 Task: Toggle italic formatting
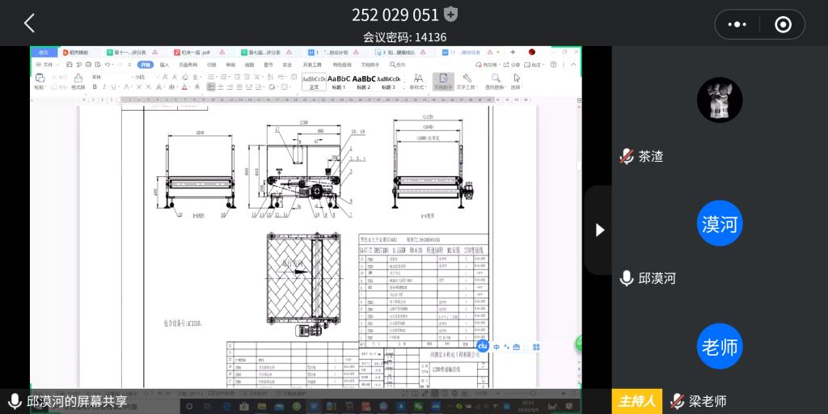coord(105,87)
